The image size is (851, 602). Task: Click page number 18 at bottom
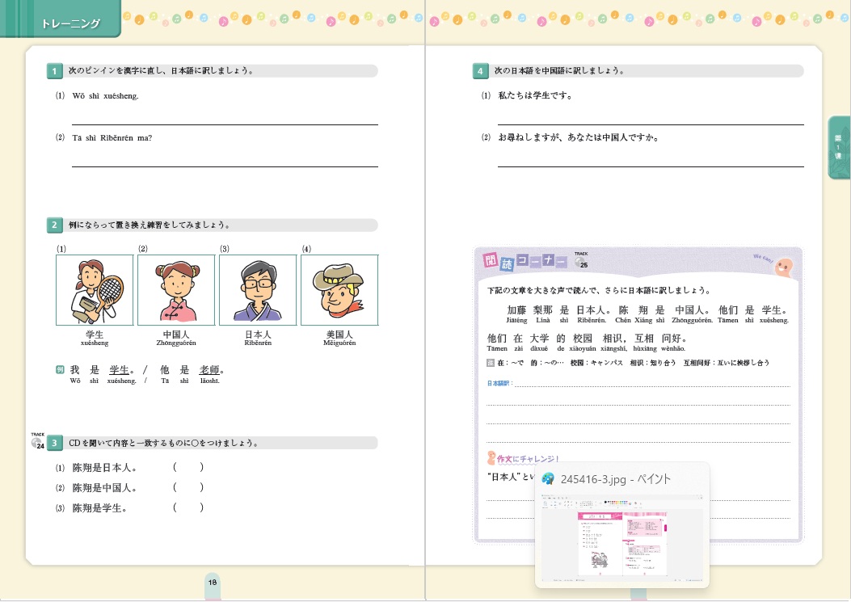tap(213, 582)
